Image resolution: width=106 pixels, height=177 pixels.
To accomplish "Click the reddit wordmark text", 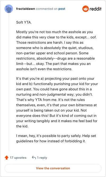I will (x=95, y=9).
